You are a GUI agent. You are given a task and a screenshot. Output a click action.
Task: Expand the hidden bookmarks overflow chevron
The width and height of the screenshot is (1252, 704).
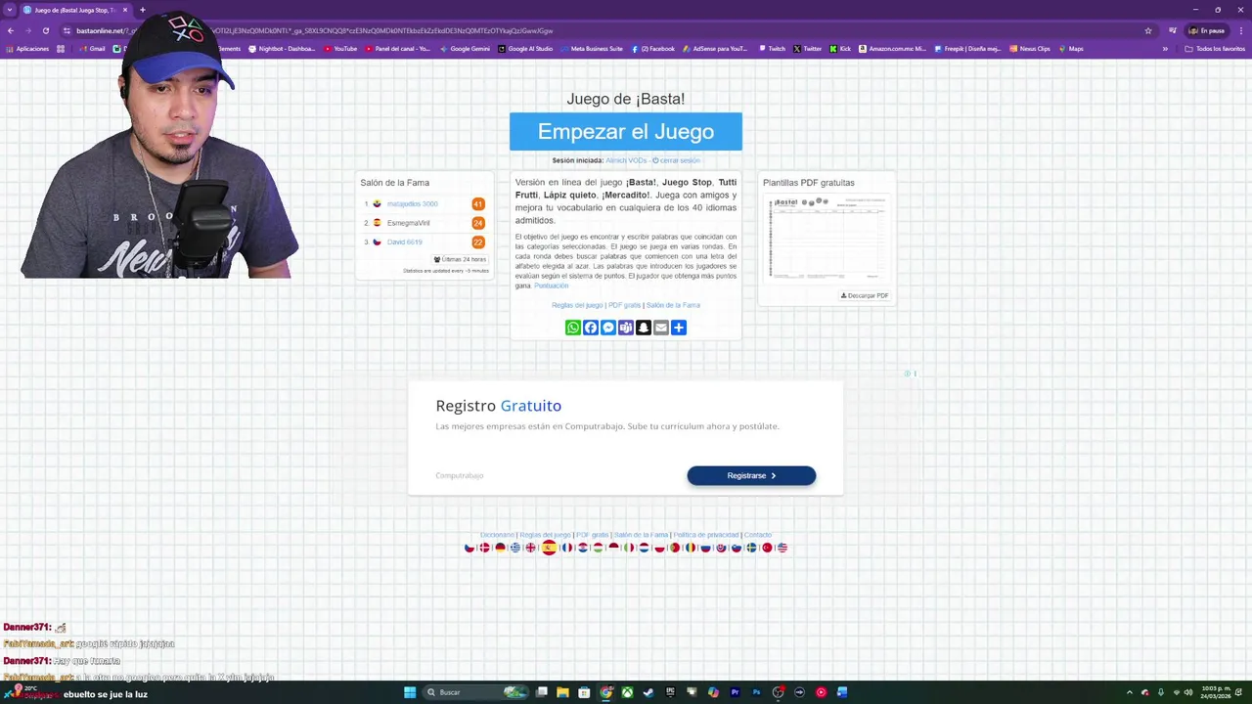(x=1165, y=49)
